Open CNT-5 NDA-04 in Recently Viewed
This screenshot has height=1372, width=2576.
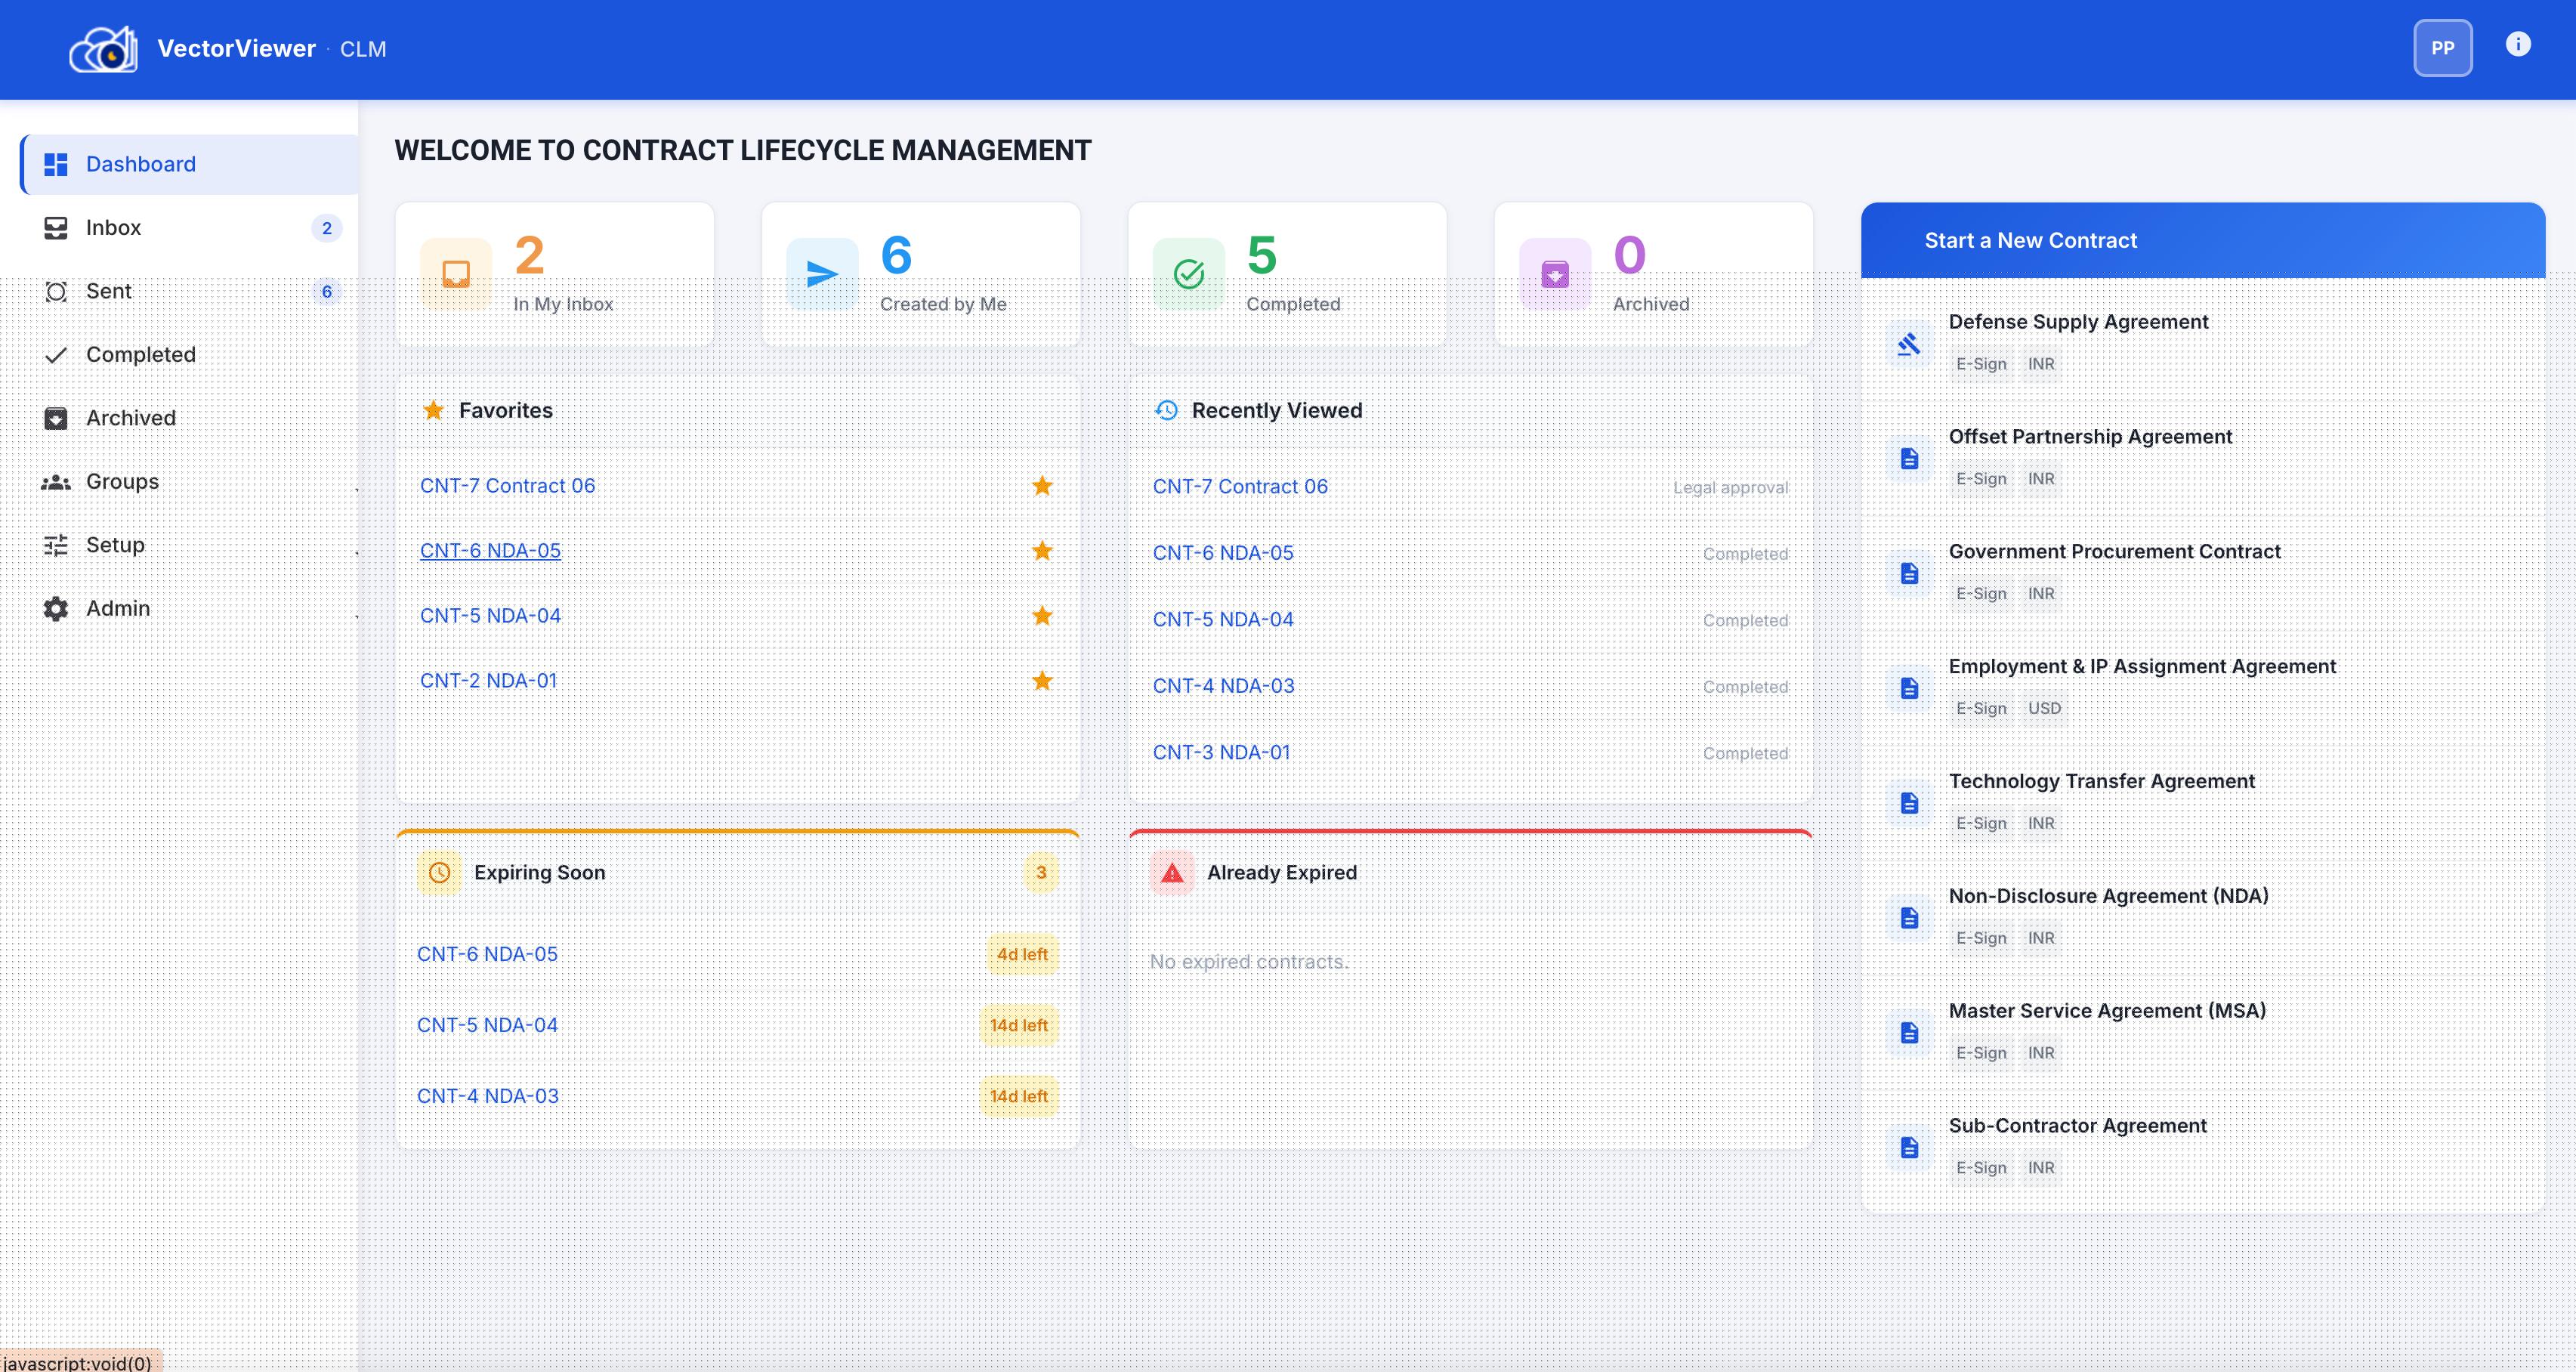[x=1223, y=620]
